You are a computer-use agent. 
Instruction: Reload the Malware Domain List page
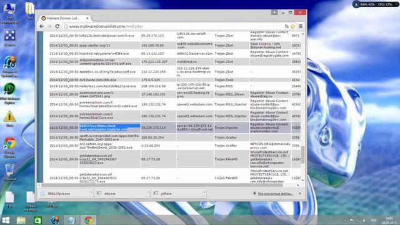[x=57, y=26]
